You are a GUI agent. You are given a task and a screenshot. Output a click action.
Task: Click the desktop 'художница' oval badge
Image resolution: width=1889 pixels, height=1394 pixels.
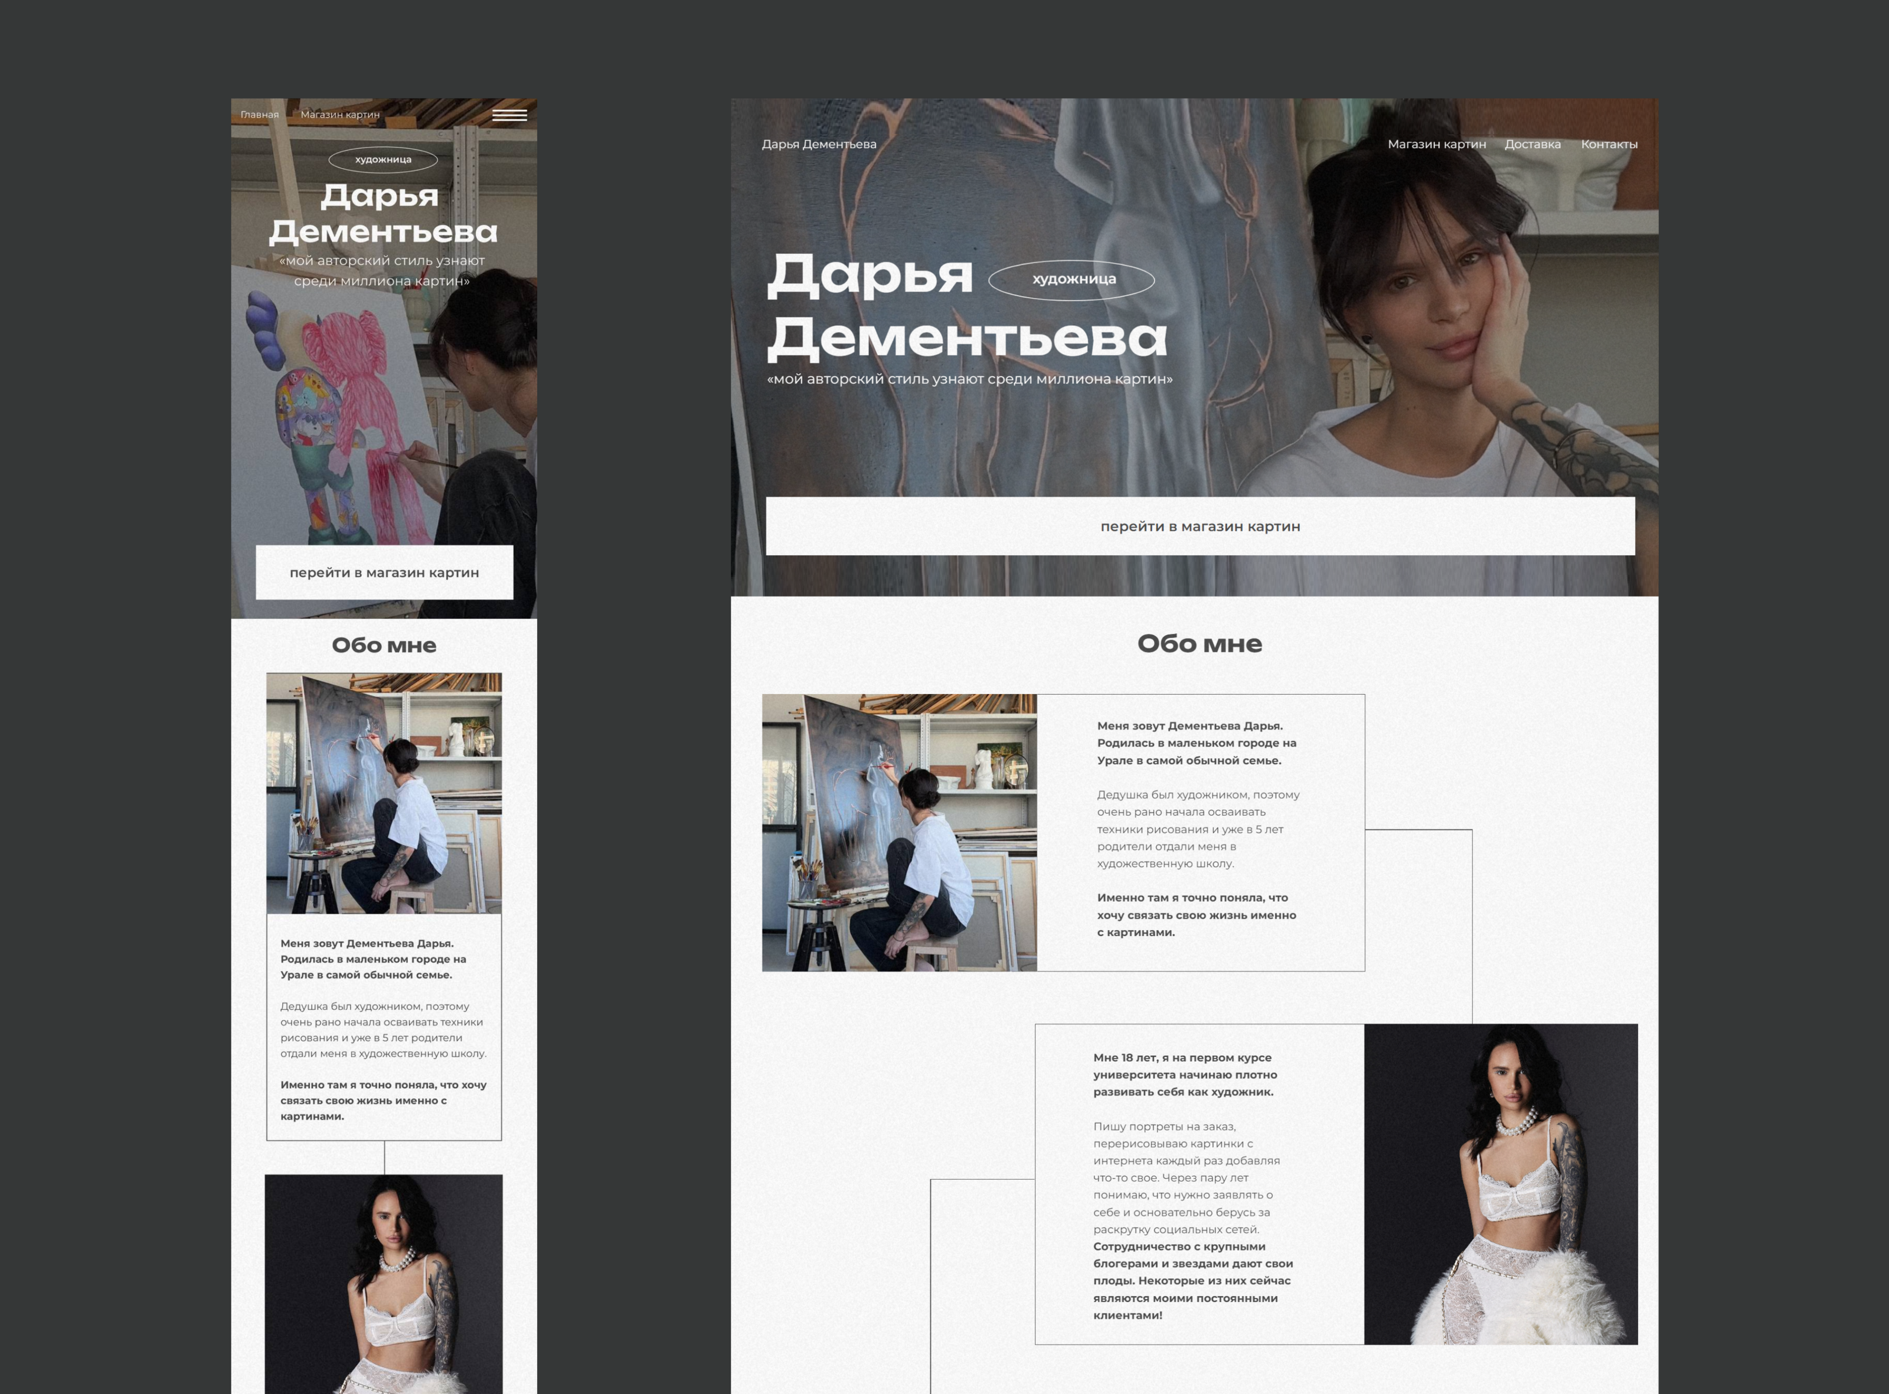click(x=1072, y=279)
